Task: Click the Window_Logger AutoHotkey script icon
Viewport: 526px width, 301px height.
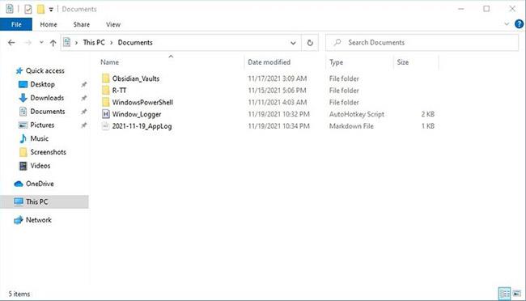Action: coord(106,114)
